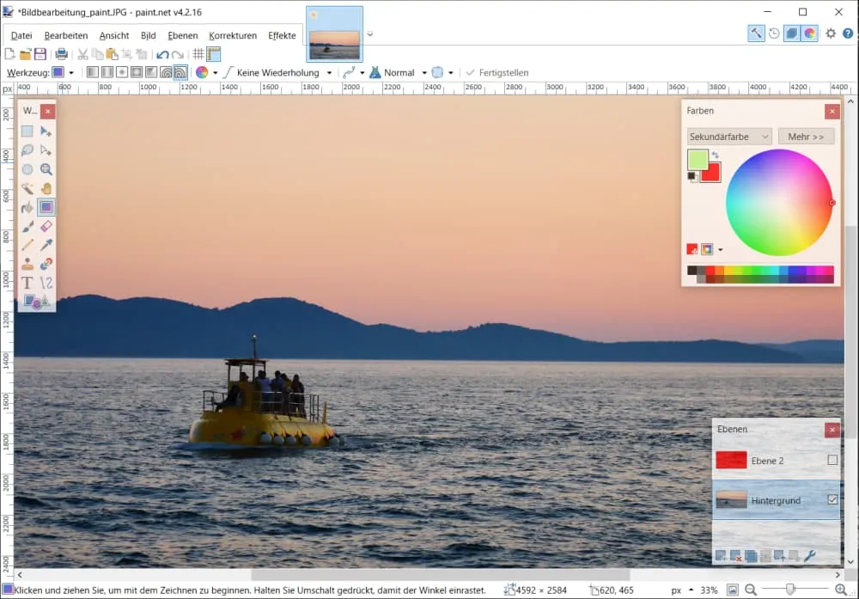Hide the Hintergrund layer
Screen dimensions: 859x599
[832, 499]
